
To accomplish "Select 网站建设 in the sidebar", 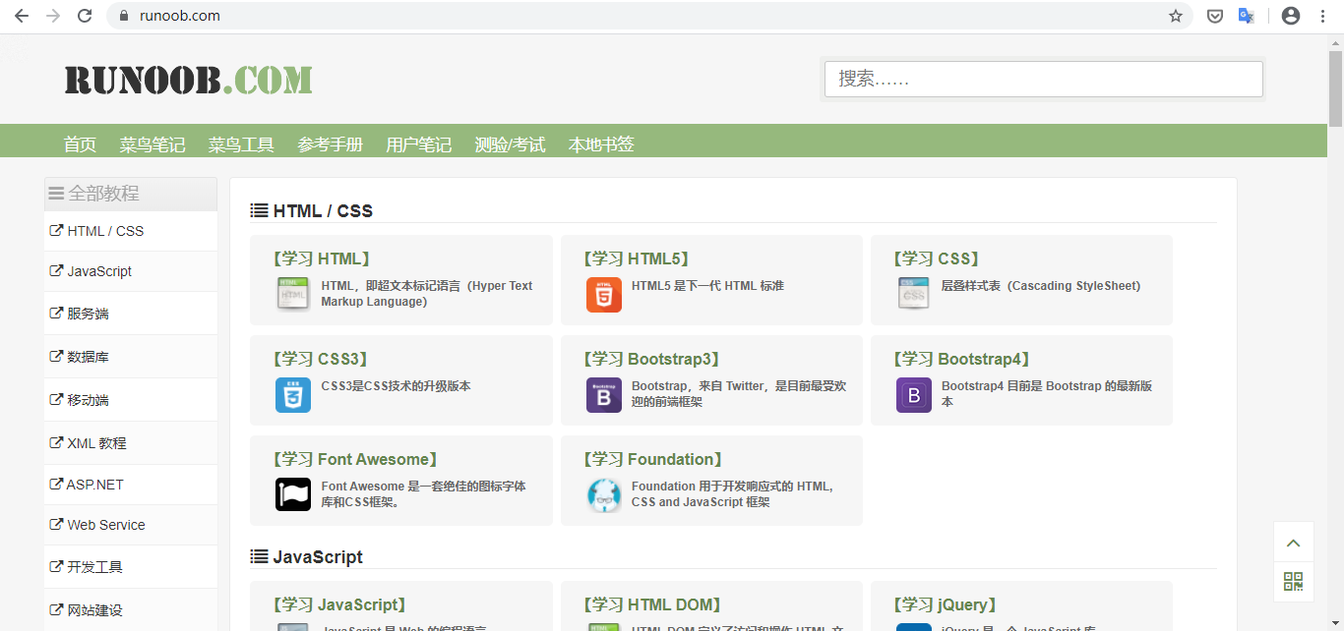I will 131,610.
